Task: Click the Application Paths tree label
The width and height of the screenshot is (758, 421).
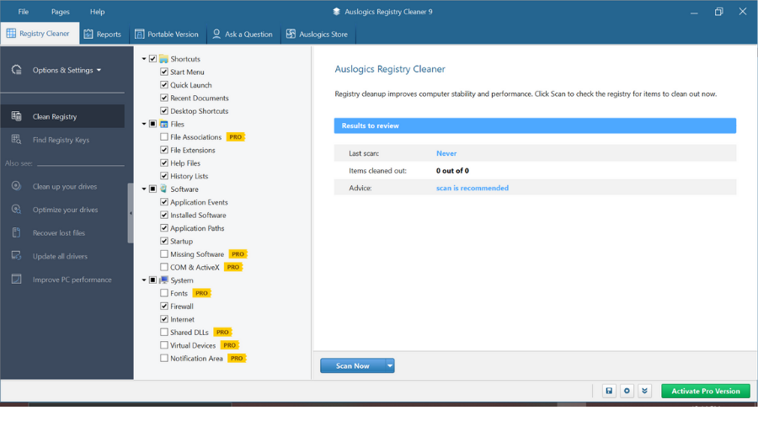Action: coord(197,228)
